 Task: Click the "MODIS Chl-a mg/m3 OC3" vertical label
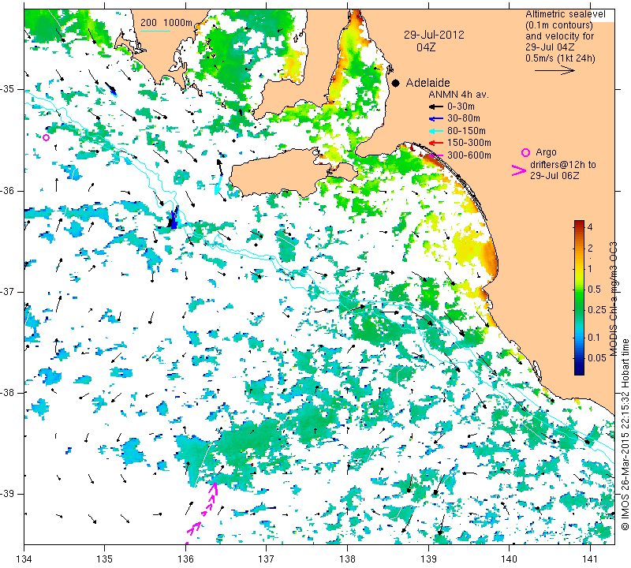(613, 299)
